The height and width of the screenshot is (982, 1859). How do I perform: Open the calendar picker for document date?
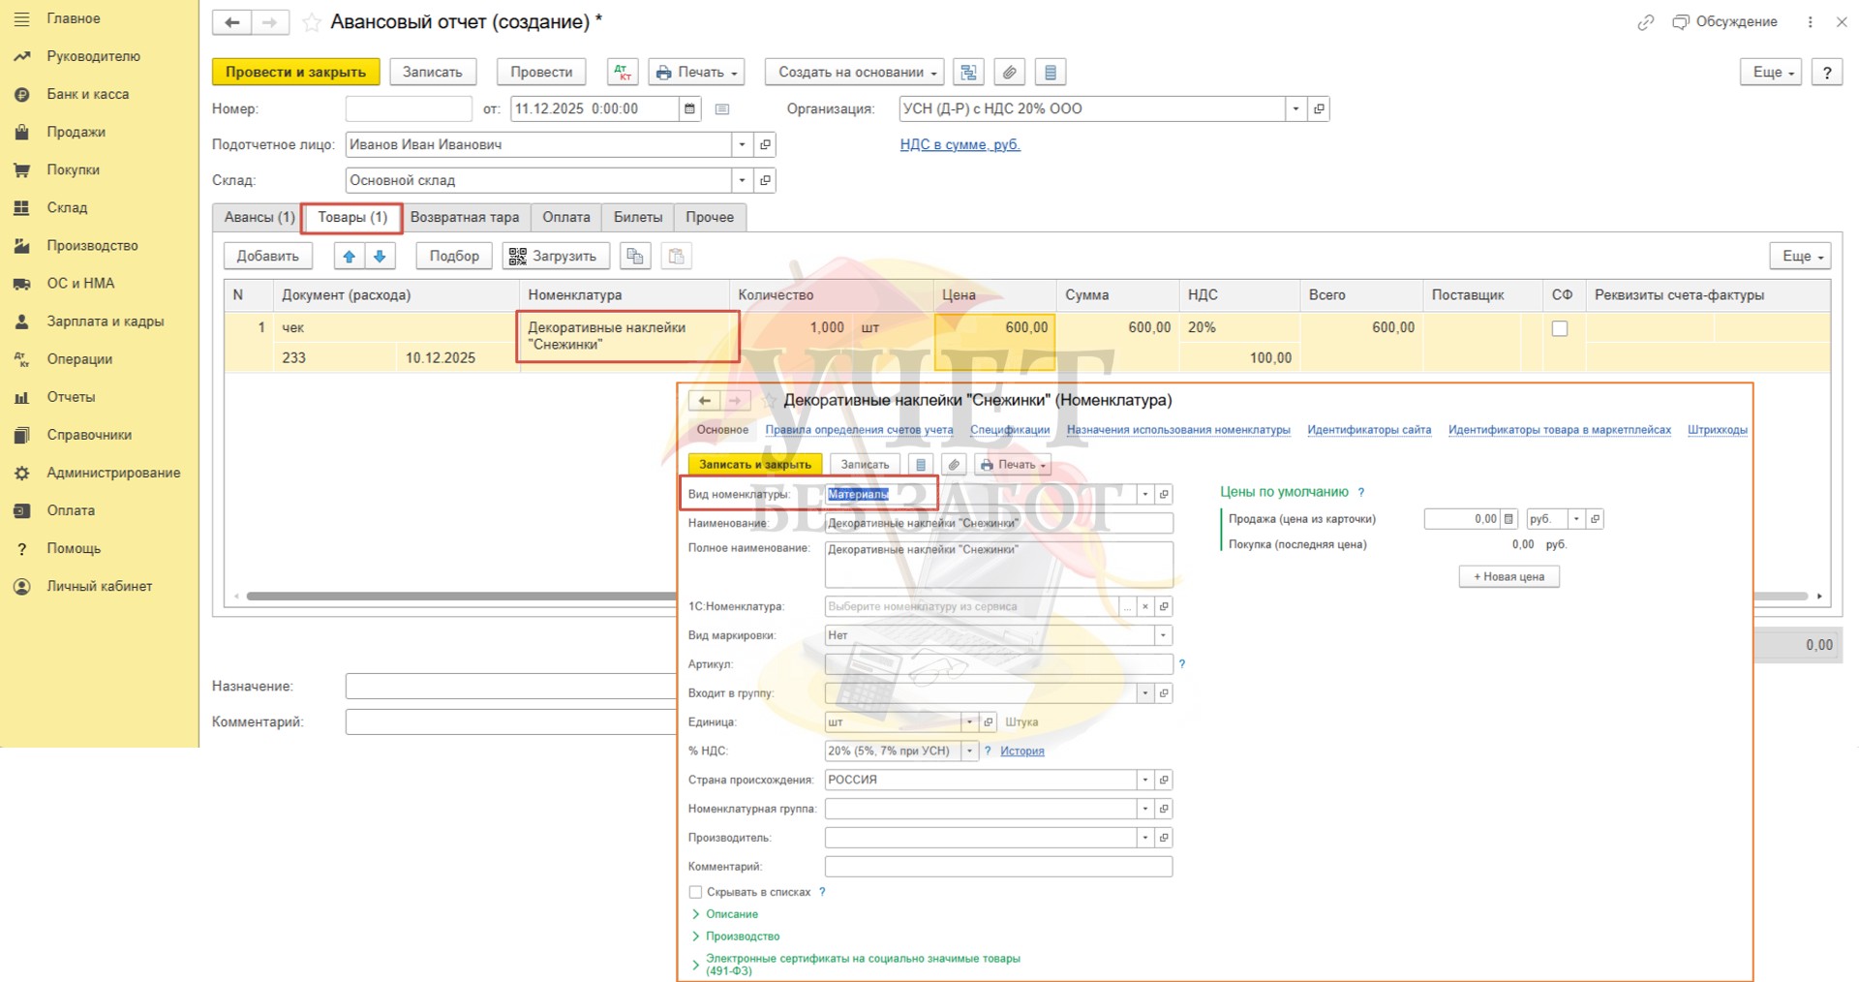click(x=689, y=109)
